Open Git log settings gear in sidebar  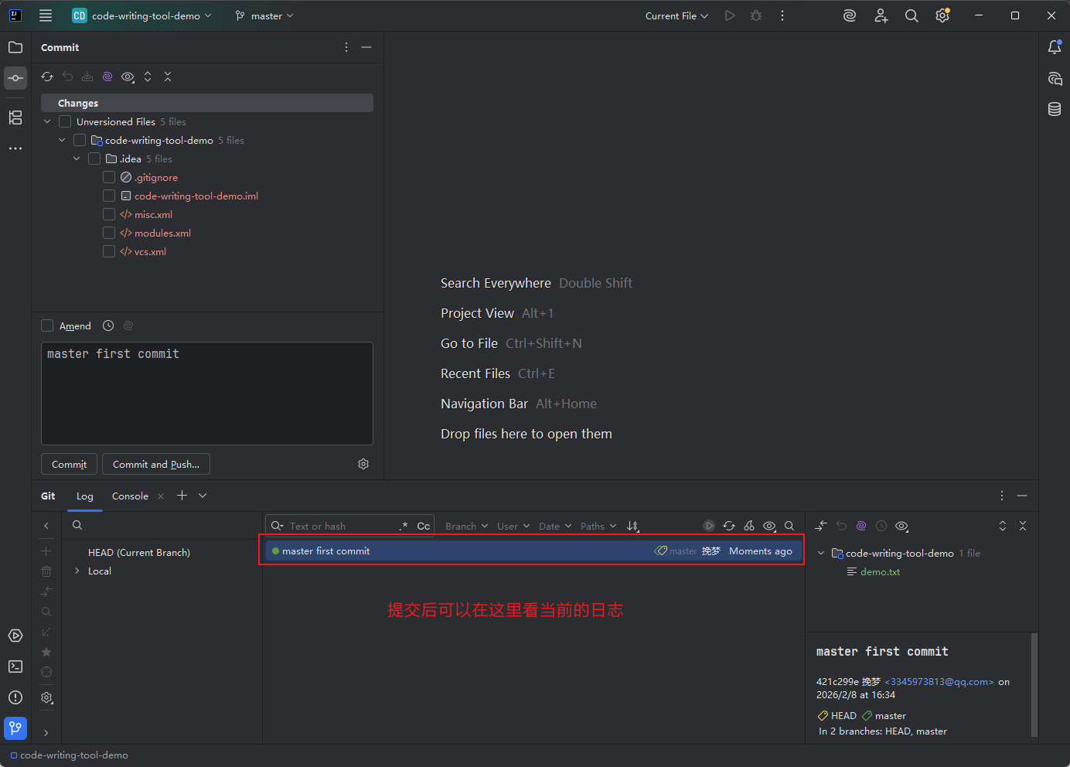(x=46, y=697)
